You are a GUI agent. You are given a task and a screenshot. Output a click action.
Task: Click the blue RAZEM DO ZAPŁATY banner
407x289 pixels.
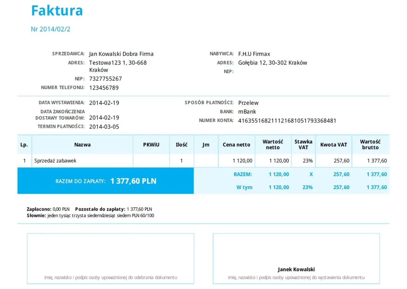(106, 181)
